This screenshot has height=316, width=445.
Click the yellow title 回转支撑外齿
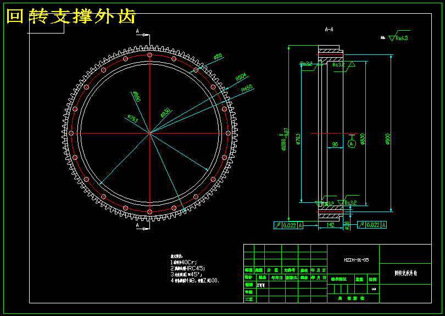(71, 16)
